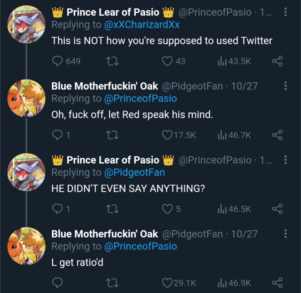301x293 pixels.
Task: Reply to the "NOT how you're supposed" tweet
Action: pos(57,61)
